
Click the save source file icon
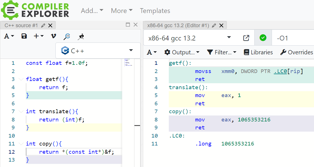pyautogui.click(x=24, y=36)
